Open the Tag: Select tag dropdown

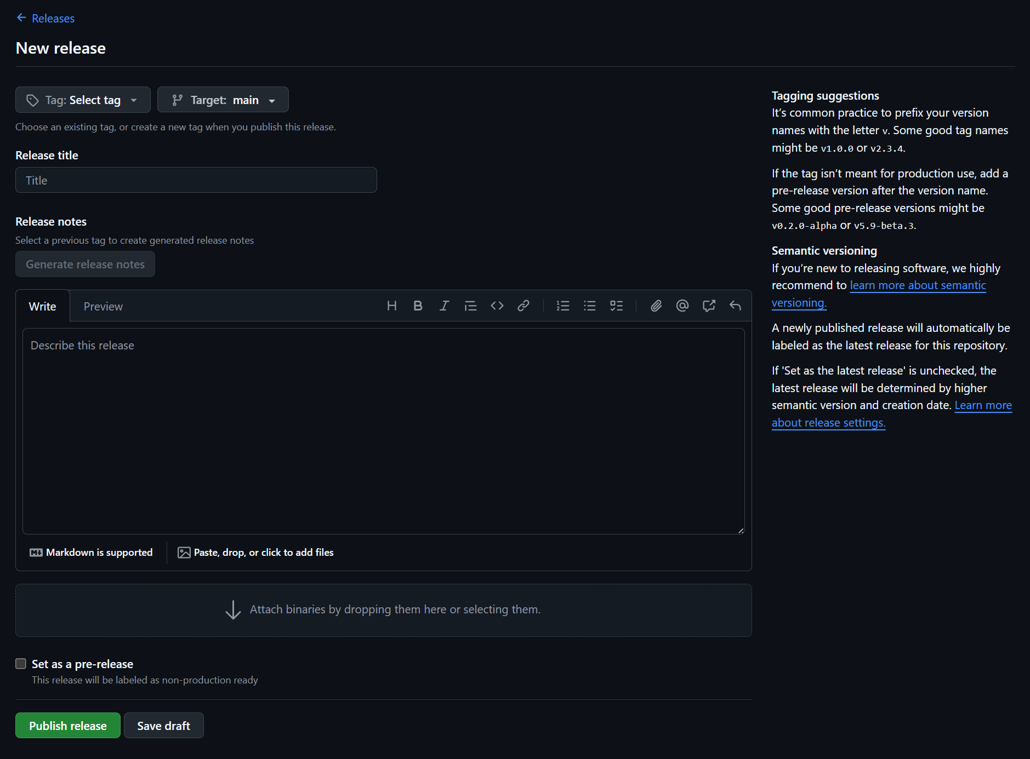pos(83,100)
